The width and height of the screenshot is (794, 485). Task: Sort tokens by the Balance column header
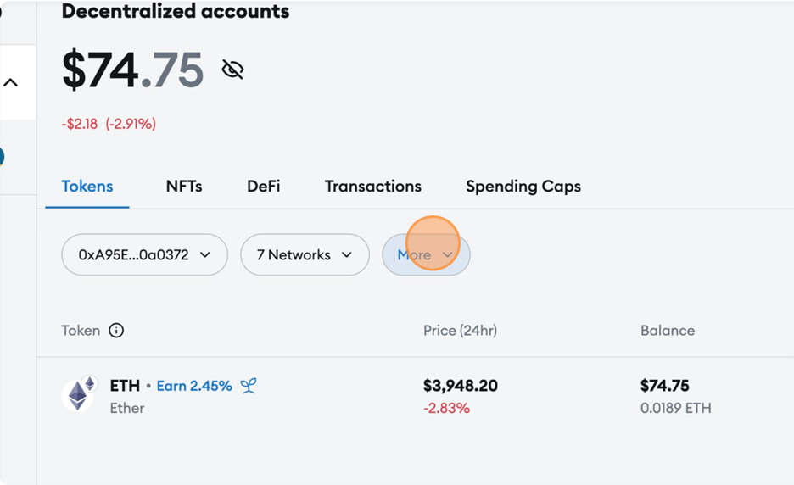pos(668,331)
